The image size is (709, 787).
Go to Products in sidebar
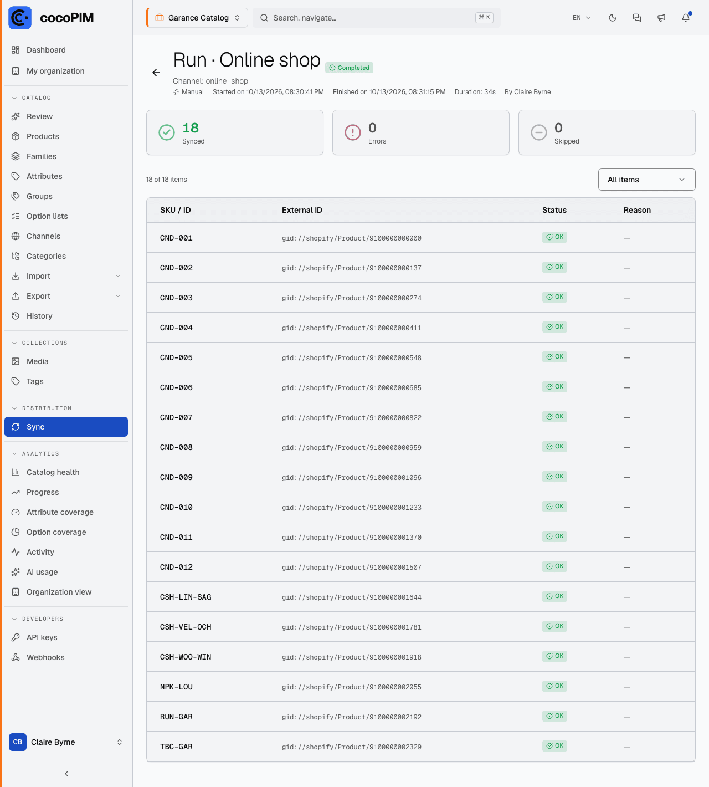click(x=66, y=136)
